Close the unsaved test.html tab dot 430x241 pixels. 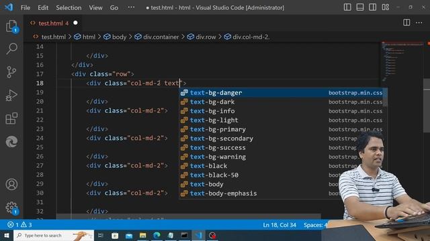point(75,23)
